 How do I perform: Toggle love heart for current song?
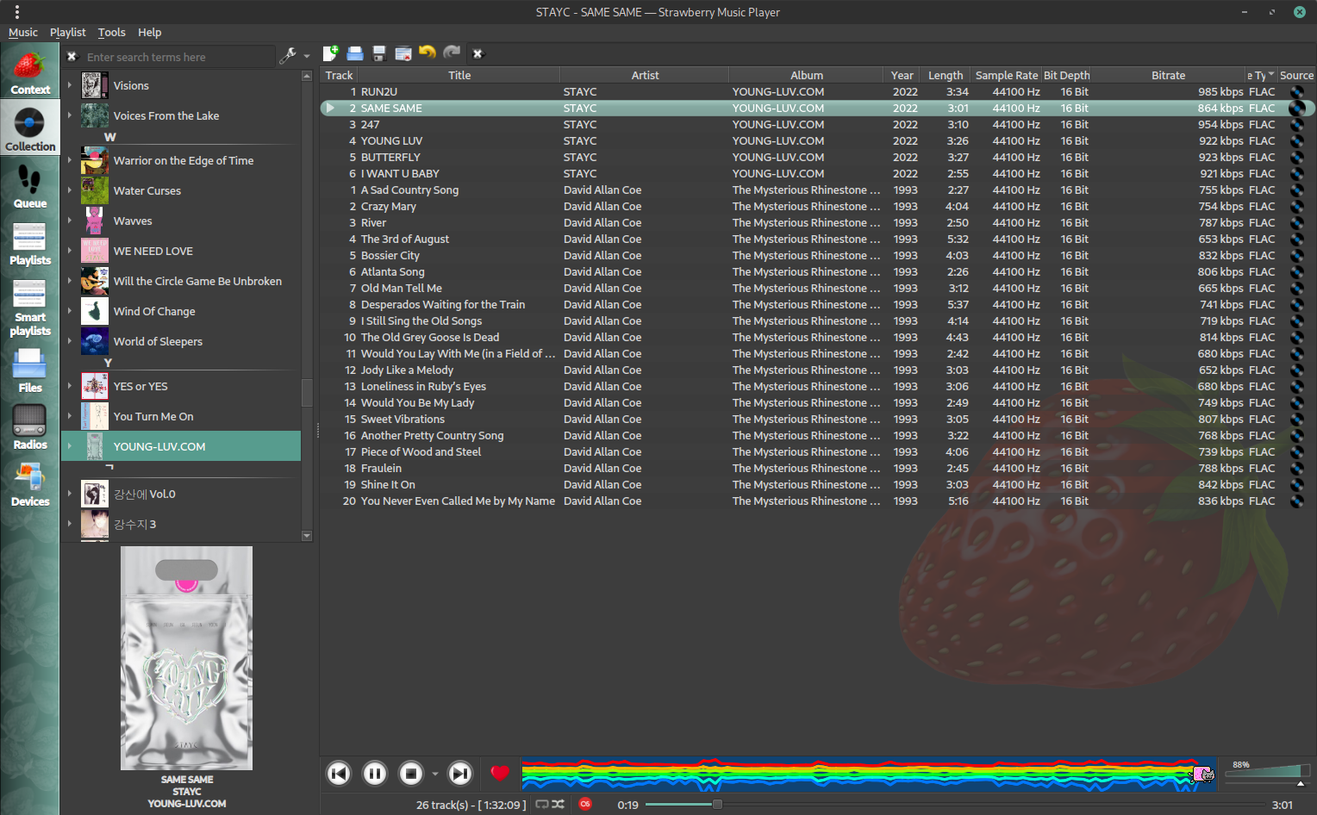point(500,774)
